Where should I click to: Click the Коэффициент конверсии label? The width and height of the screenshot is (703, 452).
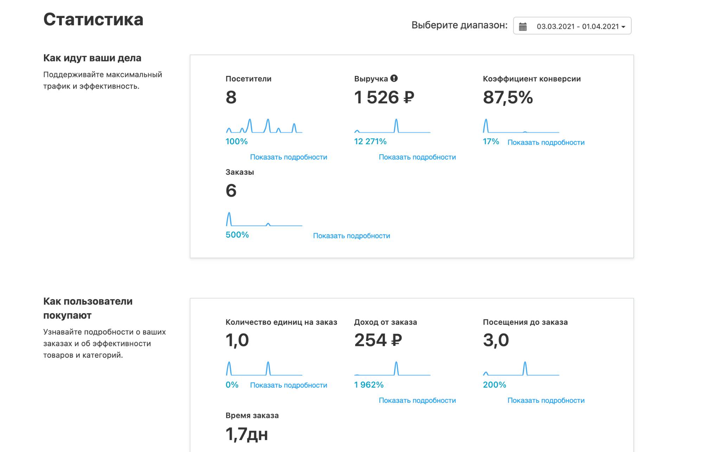pyautogui.click(x=532, y=79)
